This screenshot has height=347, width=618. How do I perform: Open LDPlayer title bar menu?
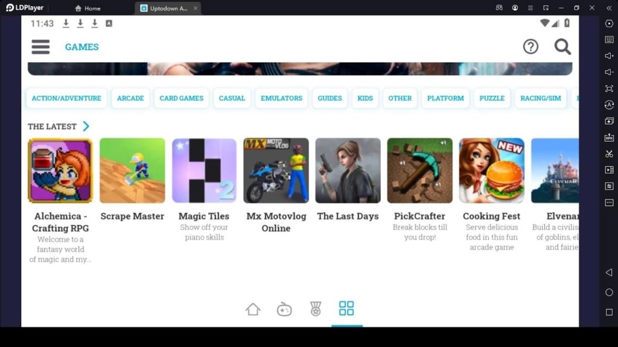click(x=530, y=8)
